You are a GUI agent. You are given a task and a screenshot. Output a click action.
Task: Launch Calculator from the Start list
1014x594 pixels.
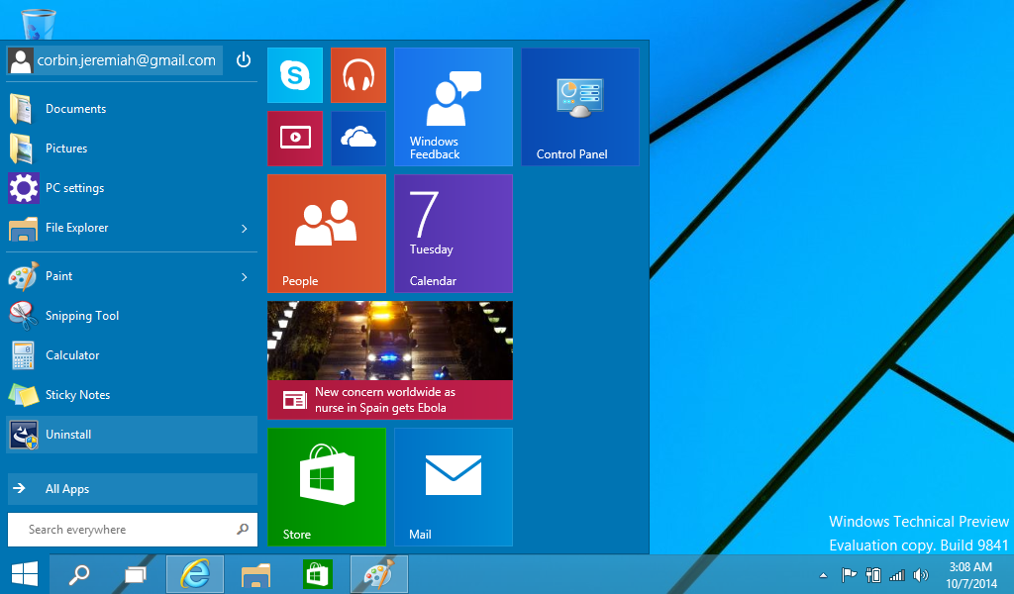(132, 354)
